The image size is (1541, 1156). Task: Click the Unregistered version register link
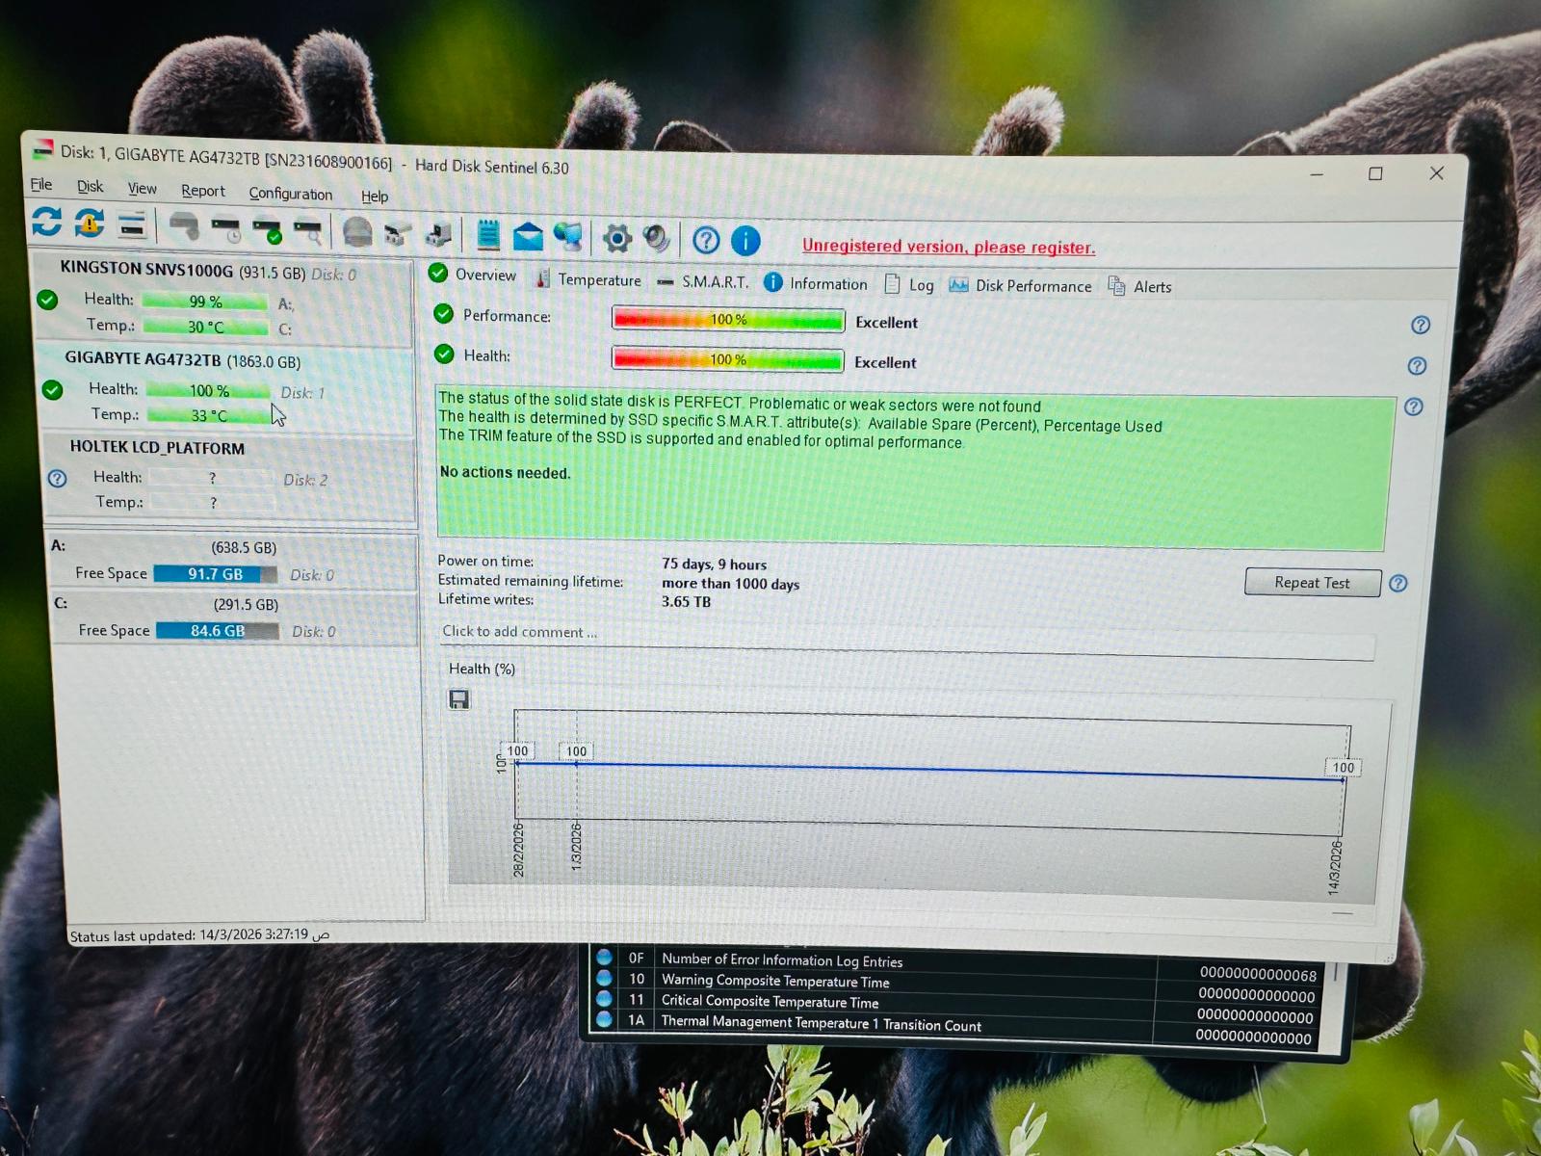point(948,247)
